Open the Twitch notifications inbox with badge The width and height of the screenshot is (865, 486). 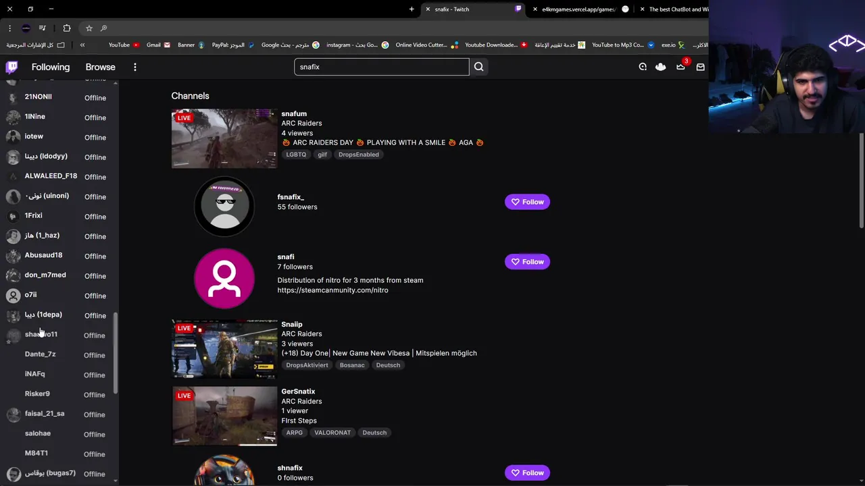click(681, 66)
